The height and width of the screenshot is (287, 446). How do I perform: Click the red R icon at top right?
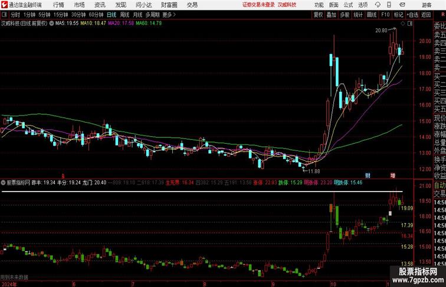pos(443,15)
